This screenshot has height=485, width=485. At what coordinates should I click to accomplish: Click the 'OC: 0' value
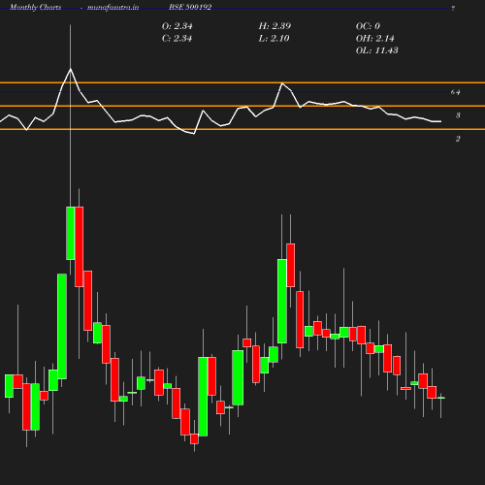pyautogui.click(x=368, y=26)
